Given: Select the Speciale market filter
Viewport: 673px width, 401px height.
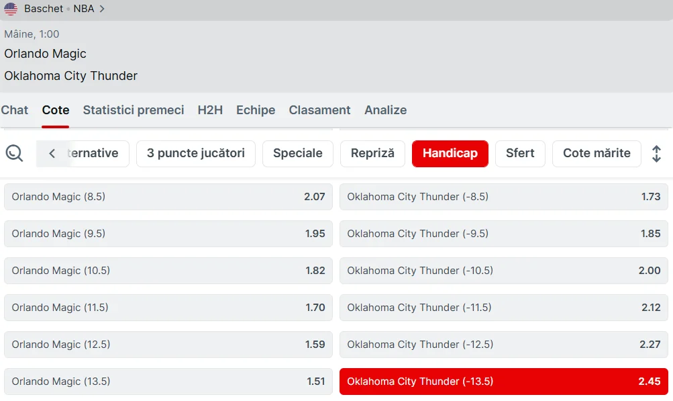Looking at the screenshot, I should point(297,153).
